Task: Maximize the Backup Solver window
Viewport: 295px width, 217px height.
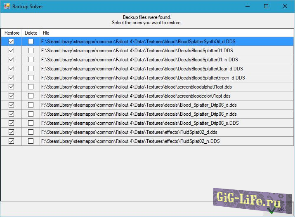Action: point(266,7)
